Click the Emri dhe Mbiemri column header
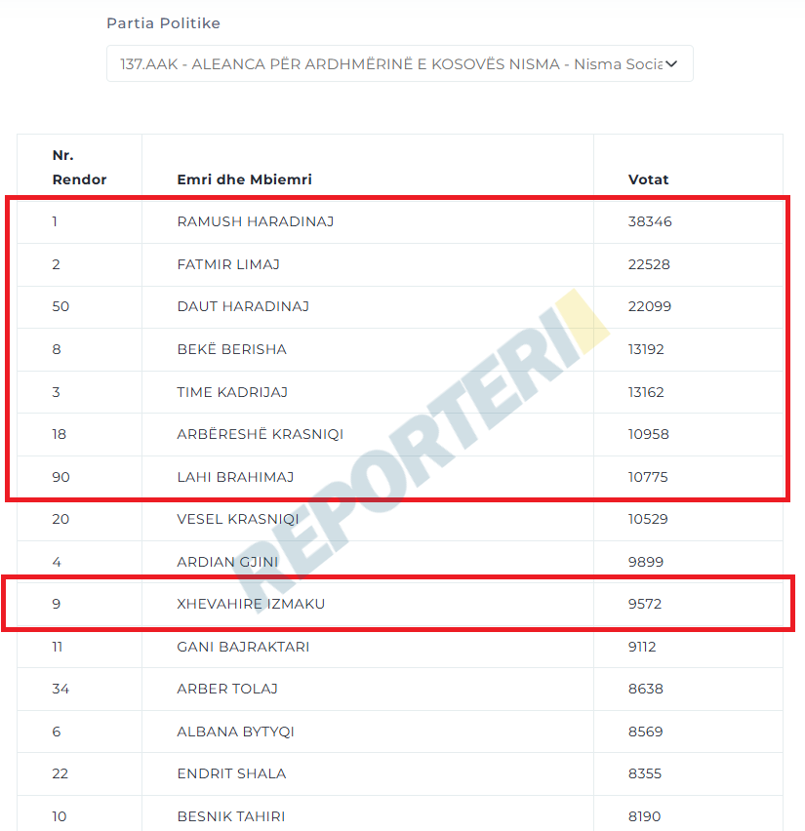Screen dimensions: 805x831 coord(245,179)
